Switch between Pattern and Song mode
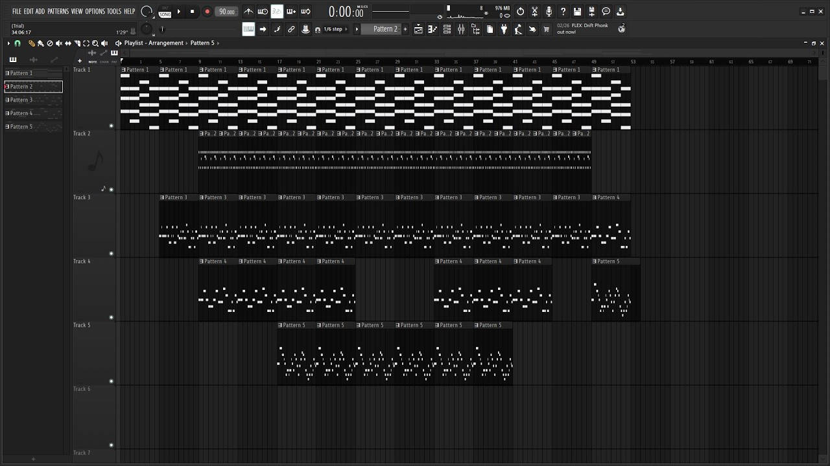The height and width of the screenshot is (466, 830). (165, 12)
